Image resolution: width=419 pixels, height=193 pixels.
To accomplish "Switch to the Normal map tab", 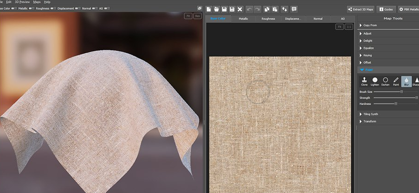I will [318, 19].
